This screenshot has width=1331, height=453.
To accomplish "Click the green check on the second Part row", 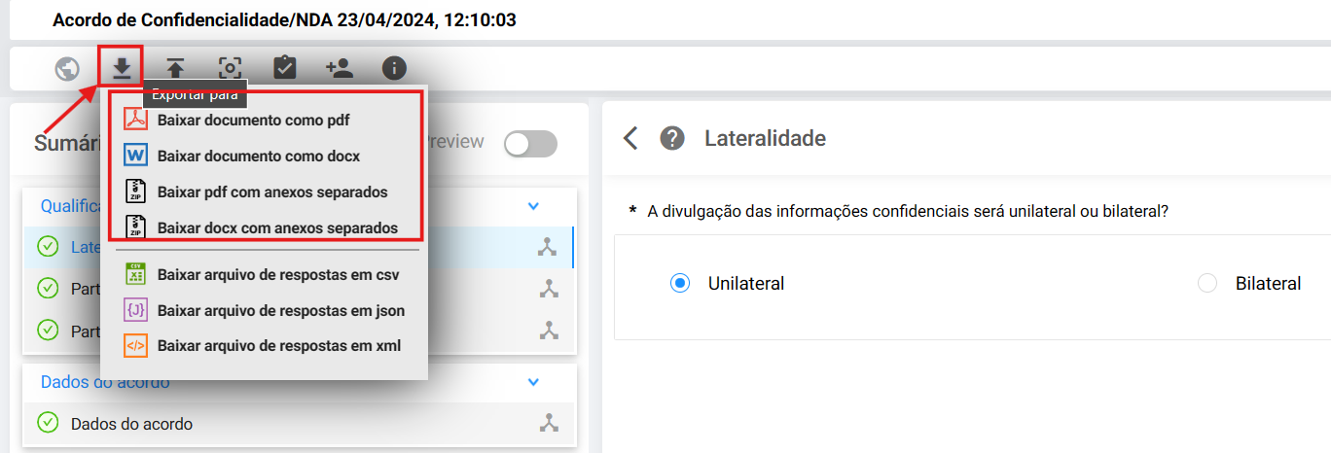I will [x=48, y=331].
